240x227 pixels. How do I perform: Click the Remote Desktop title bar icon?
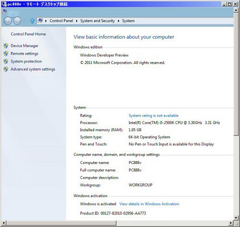pos(4,4)
